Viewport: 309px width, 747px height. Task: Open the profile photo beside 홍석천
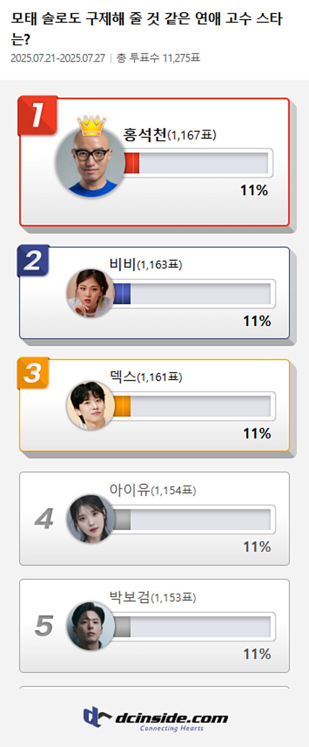(91, 163)
